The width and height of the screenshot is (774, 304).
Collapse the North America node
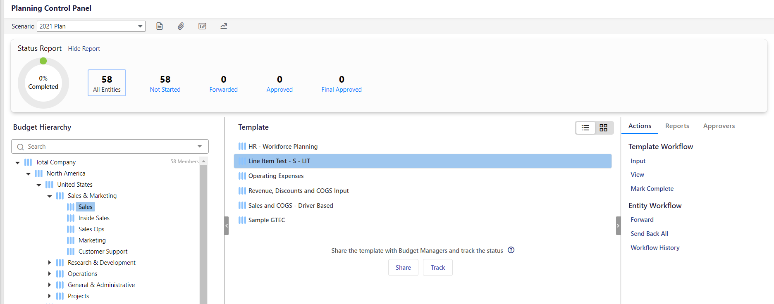point(28,174)
